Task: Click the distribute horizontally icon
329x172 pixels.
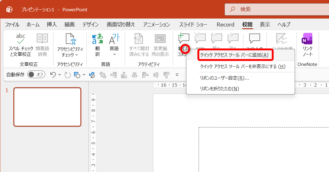Action: pos(156,75)
